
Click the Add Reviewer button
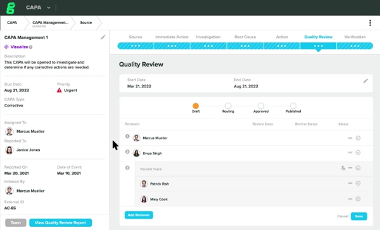pyautogui.click(x=139, y=215)
